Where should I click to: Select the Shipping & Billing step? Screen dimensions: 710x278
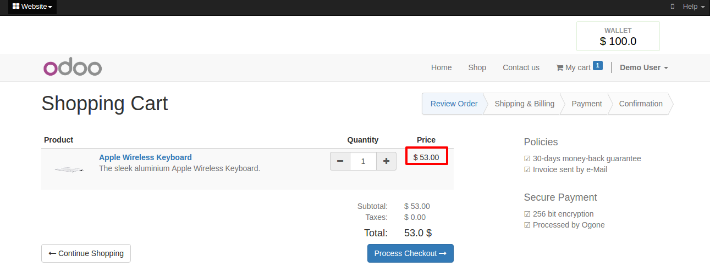tap(524, 104)
